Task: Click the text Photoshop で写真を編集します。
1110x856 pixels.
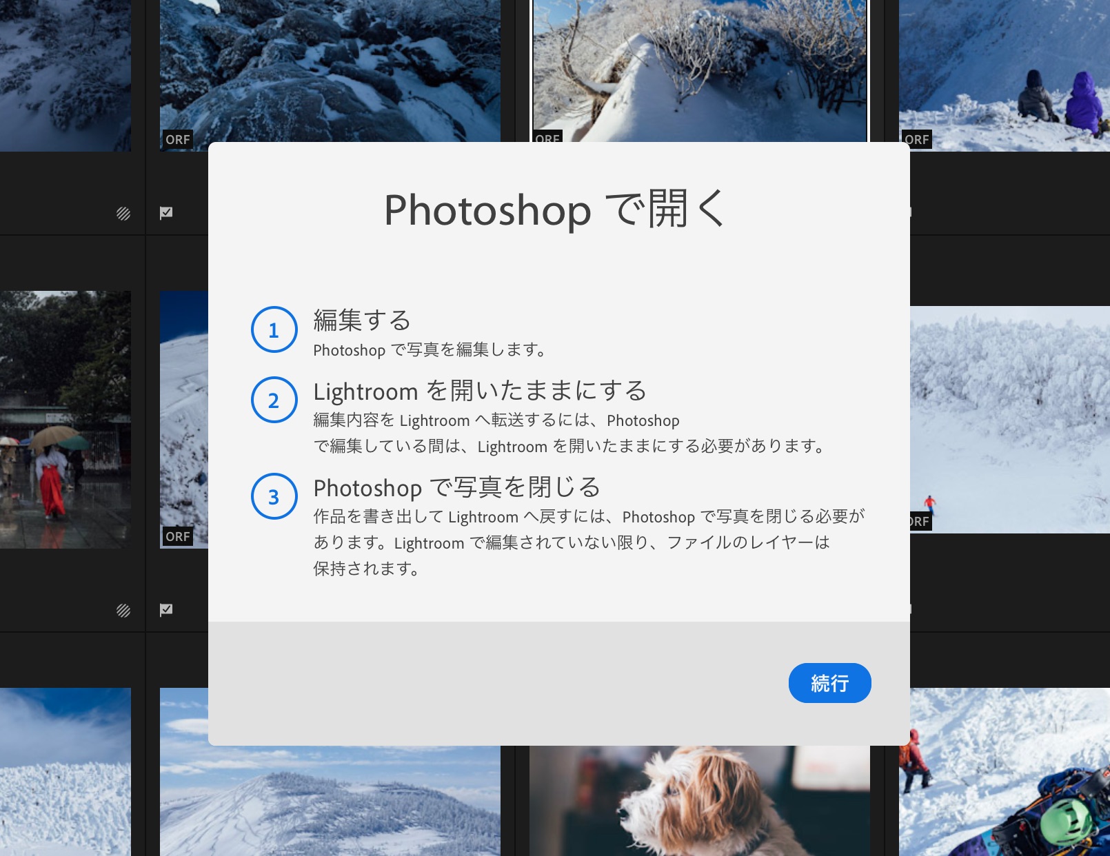Action: tap(430, 350)
